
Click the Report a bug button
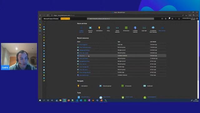pyautogui.click(x=65, y=19)
